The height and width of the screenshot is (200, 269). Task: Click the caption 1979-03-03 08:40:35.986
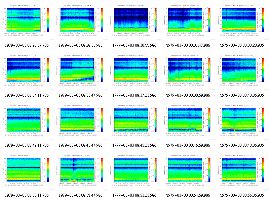(x=242, y=95)
